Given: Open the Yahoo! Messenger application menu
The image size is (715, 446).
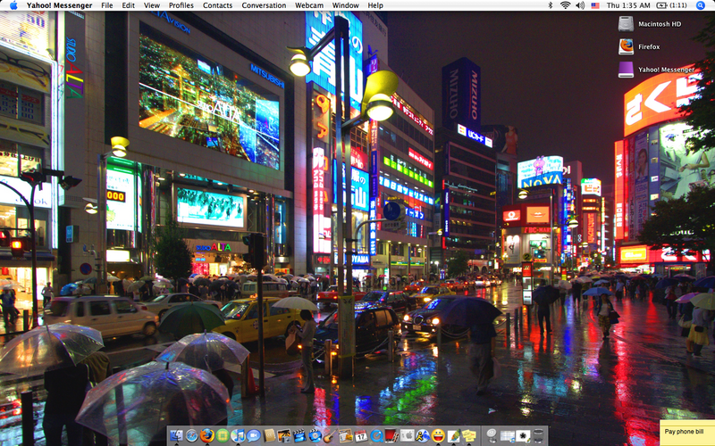Looking at the screenshot, I should (59, 5).
